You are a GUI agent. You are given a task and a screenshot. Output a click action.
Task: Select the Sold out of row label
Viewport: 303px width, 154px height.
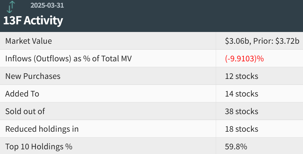25,111
